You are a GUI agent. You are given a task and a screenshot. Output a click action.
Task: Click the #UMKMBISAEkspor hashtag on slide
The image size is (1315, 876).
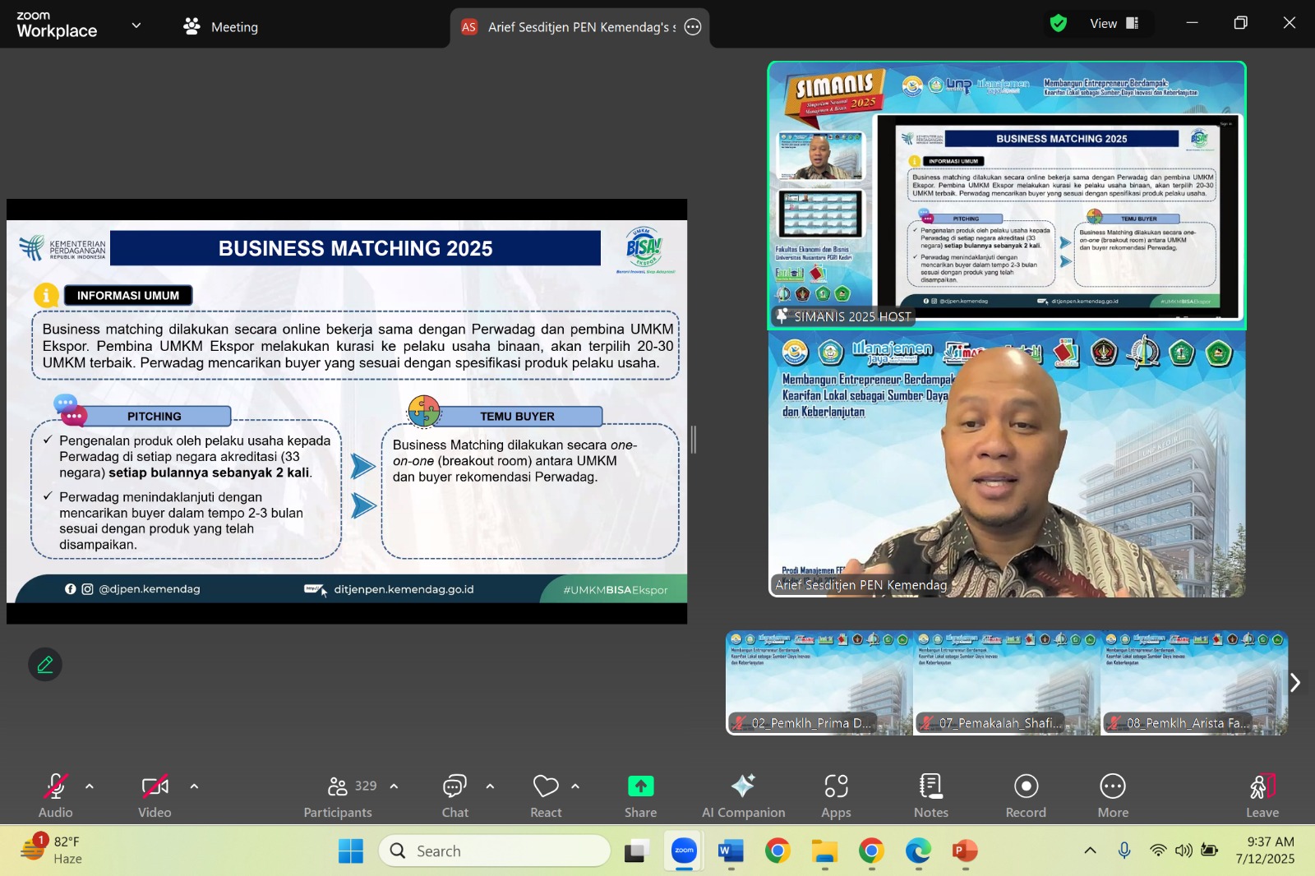coord(616,590)
